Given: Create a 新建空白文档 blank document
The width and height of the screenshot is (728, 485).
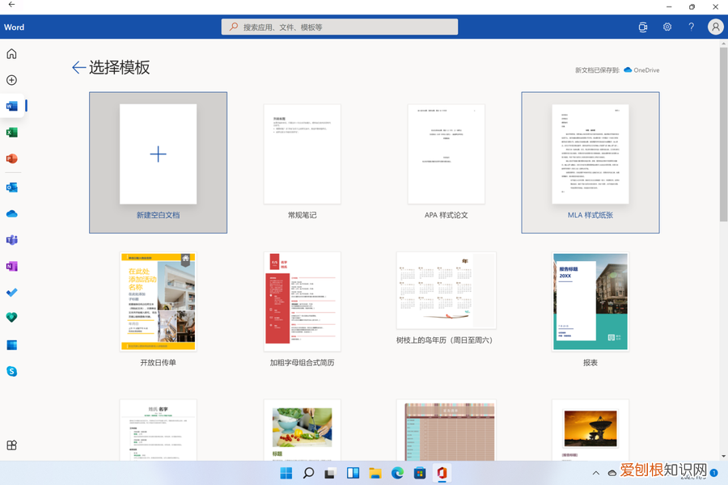Looking at the screenshot, I should click(158, 154).
